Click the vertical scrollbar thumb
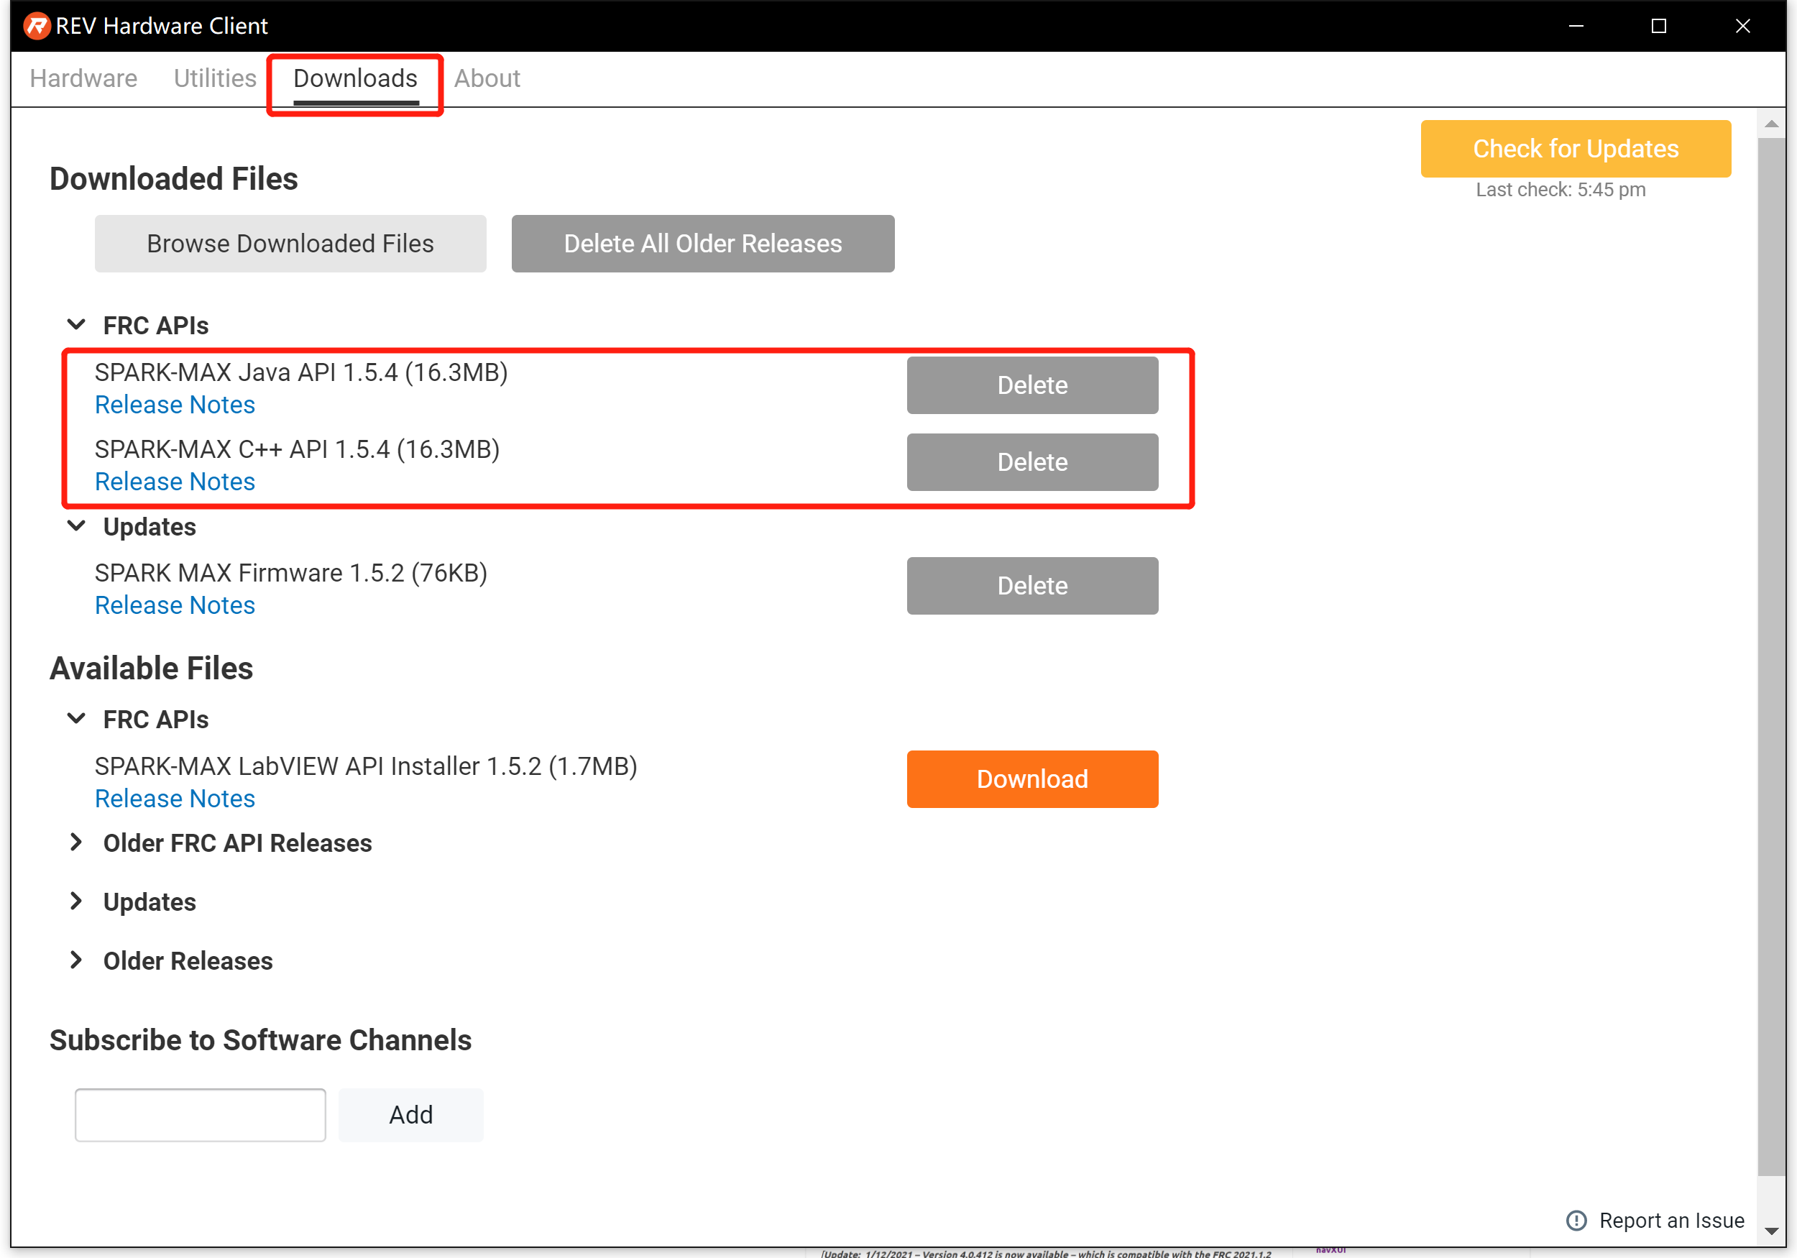The height and width of the screenshot is (1258, 1797). pyautogui.click(x=1771, y=656)
